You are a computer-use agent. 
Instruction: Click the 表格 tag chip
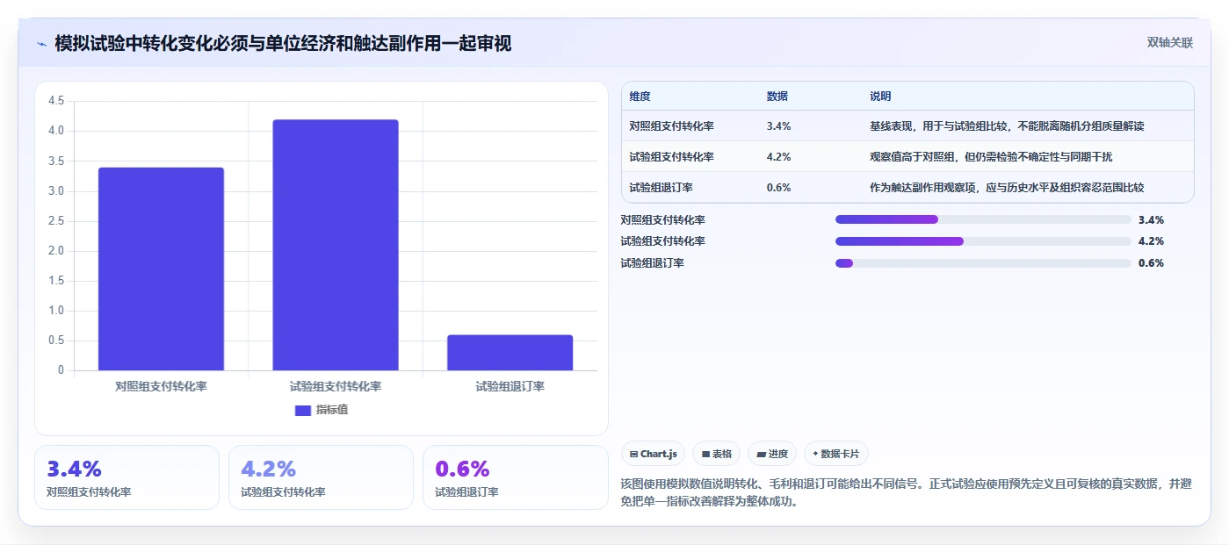(716, 454)
